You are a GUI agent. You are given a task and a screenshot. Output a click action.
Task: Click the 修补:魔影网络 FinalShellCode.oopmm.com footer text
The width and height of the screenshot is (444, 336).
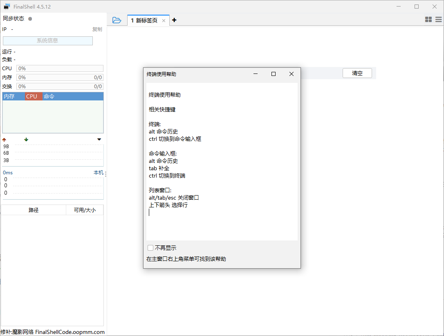pyautogui.click(x=53, y=332)
